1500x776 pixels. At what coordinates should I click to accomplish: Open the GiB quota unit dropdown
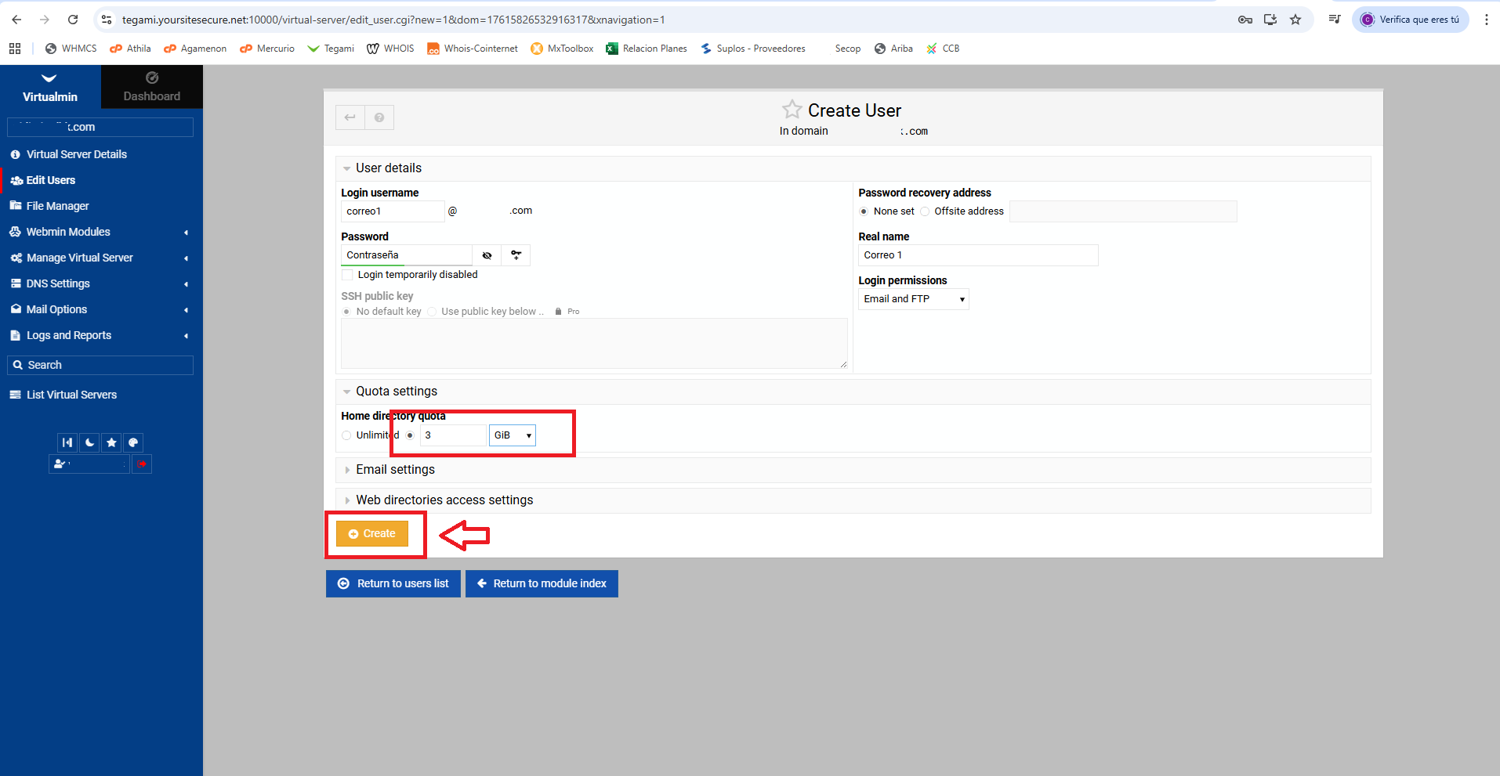tap(513, 435)
